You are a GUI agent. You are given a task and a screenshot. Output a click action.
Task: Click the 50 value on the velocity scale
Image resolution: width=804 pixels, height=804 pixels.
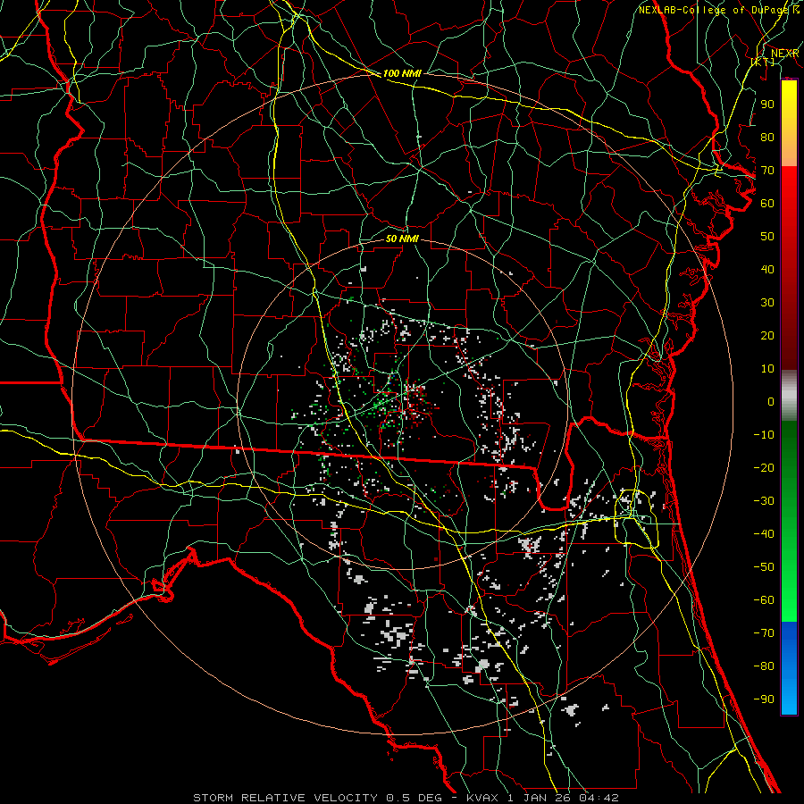click(767, 237)
